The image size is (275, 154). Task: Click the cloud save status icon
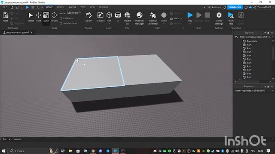pos(250,7)
